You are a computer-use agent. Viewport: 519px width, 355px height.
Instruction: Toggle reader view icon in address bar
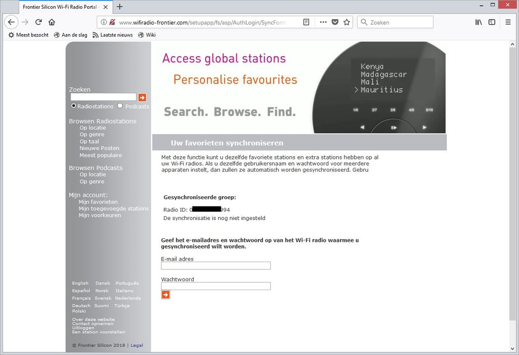click(x=307, y=22)
